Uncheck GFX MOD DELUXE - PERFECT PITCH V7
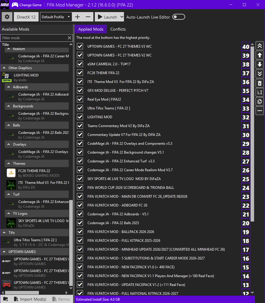 [80, 90]
